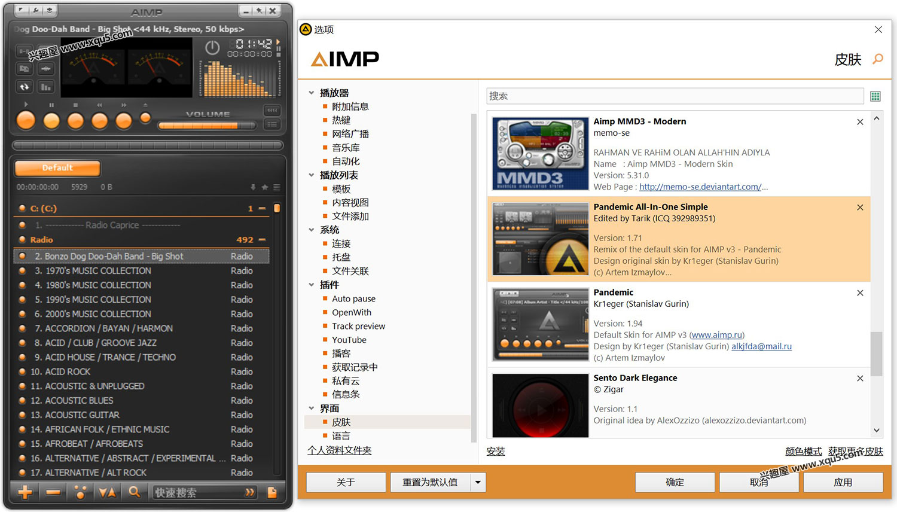Open the Track preview plugin page
This screenshot has width=897, height=512.
click(x=359, y=326)
